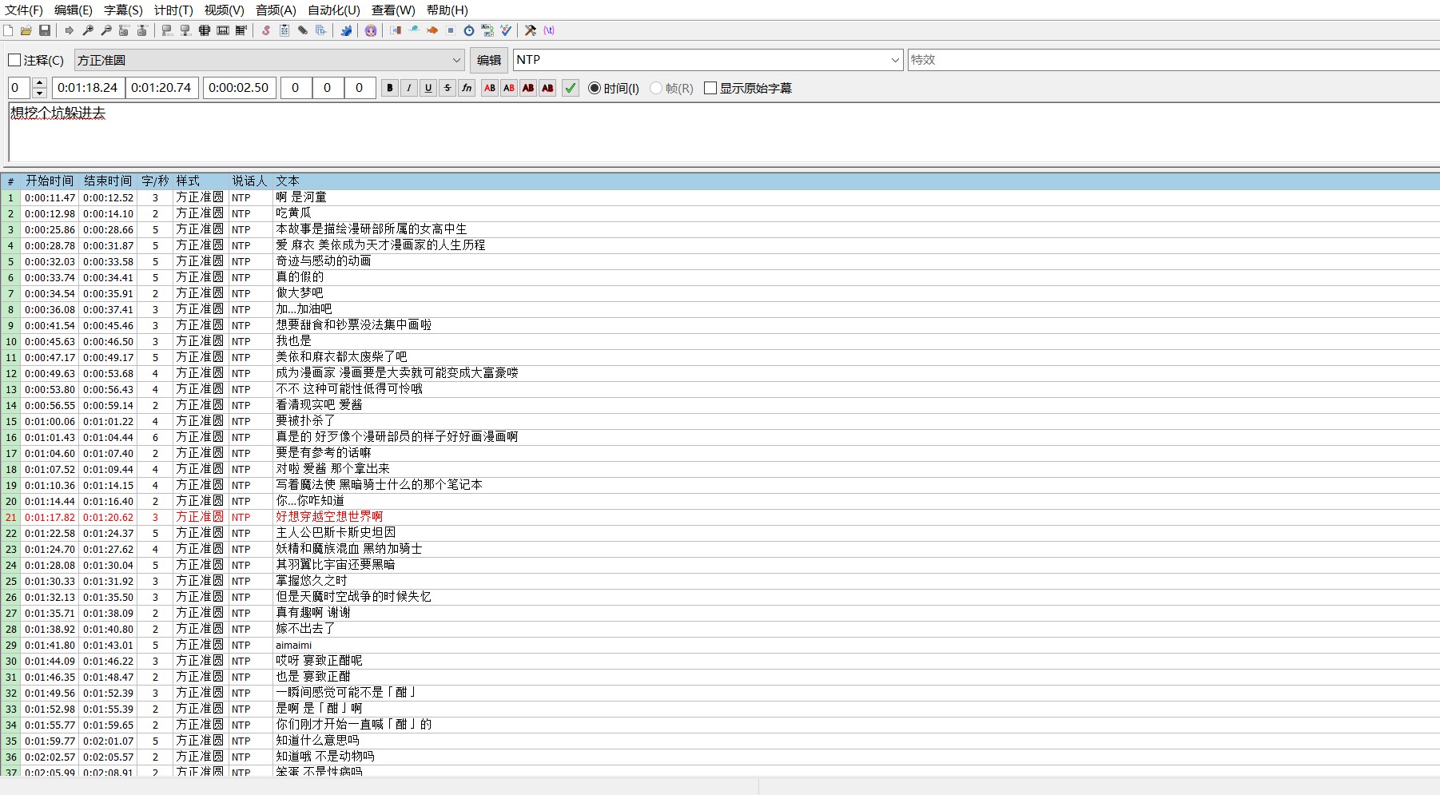This screenshot has height=795, width=1440.
Task: Increase the layer number stepper
Action: coord(39,83)
